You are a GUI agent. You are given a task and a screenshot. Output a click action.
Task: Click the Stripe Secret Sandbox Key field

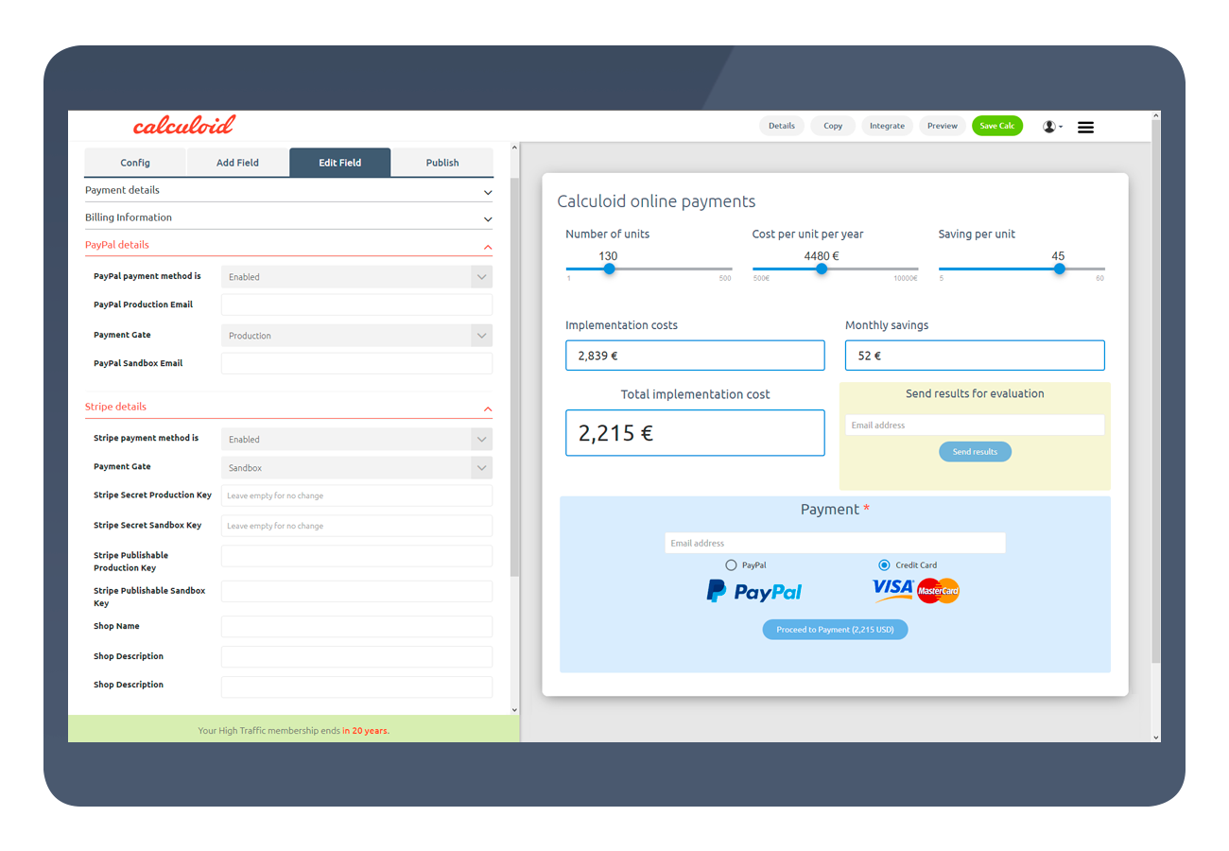(356, 526)
